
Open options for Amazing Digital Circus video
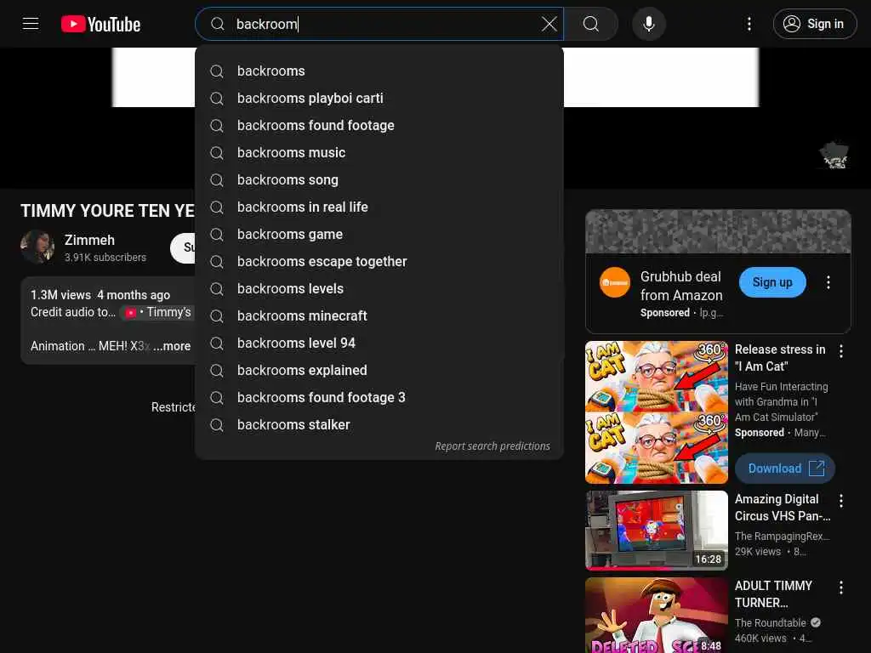coord(841,500)
